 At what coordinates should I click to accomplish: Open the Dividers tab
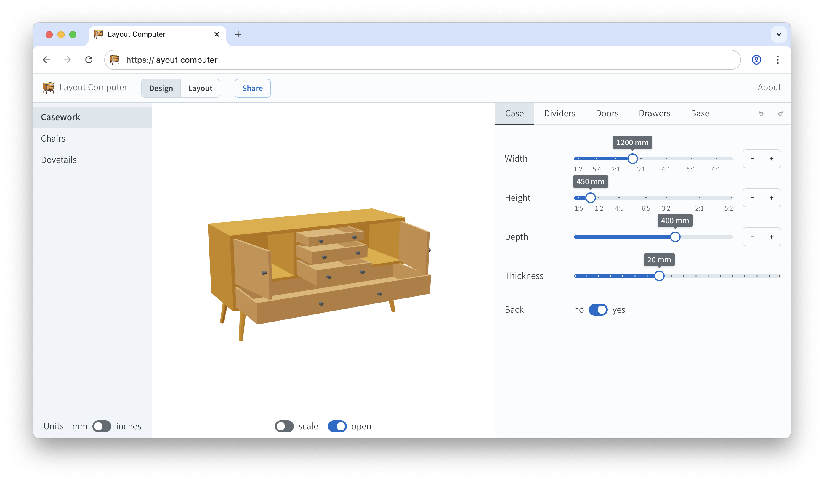(560, 113)
